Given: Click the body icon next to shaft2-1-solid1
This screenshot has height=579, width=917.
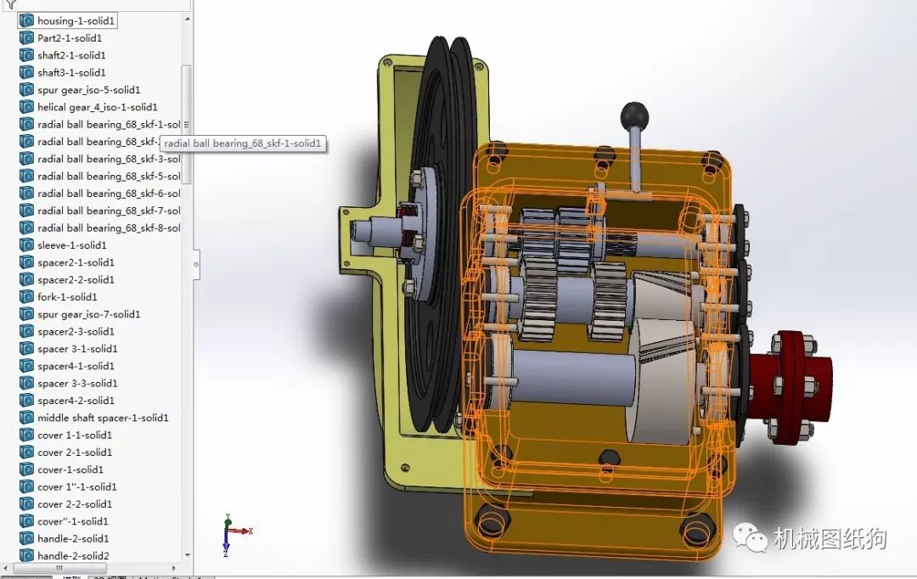Looking at the screenshot, I should point(26,55).
